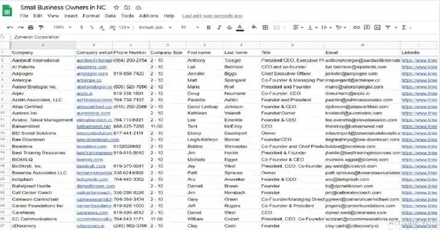Image resolution: width=440 pixels, height=230 pixels.
Task: Open the horizontal align dropdown
Action: (298, 28)
